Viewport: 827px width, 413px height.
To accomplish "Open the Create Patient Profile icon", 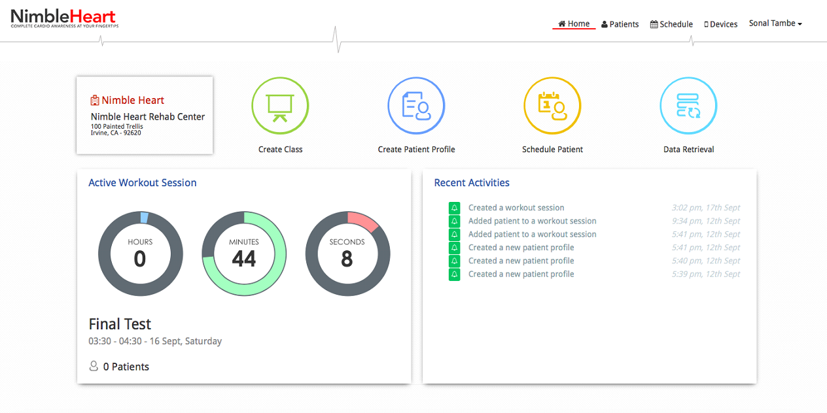I will (416, 105).
